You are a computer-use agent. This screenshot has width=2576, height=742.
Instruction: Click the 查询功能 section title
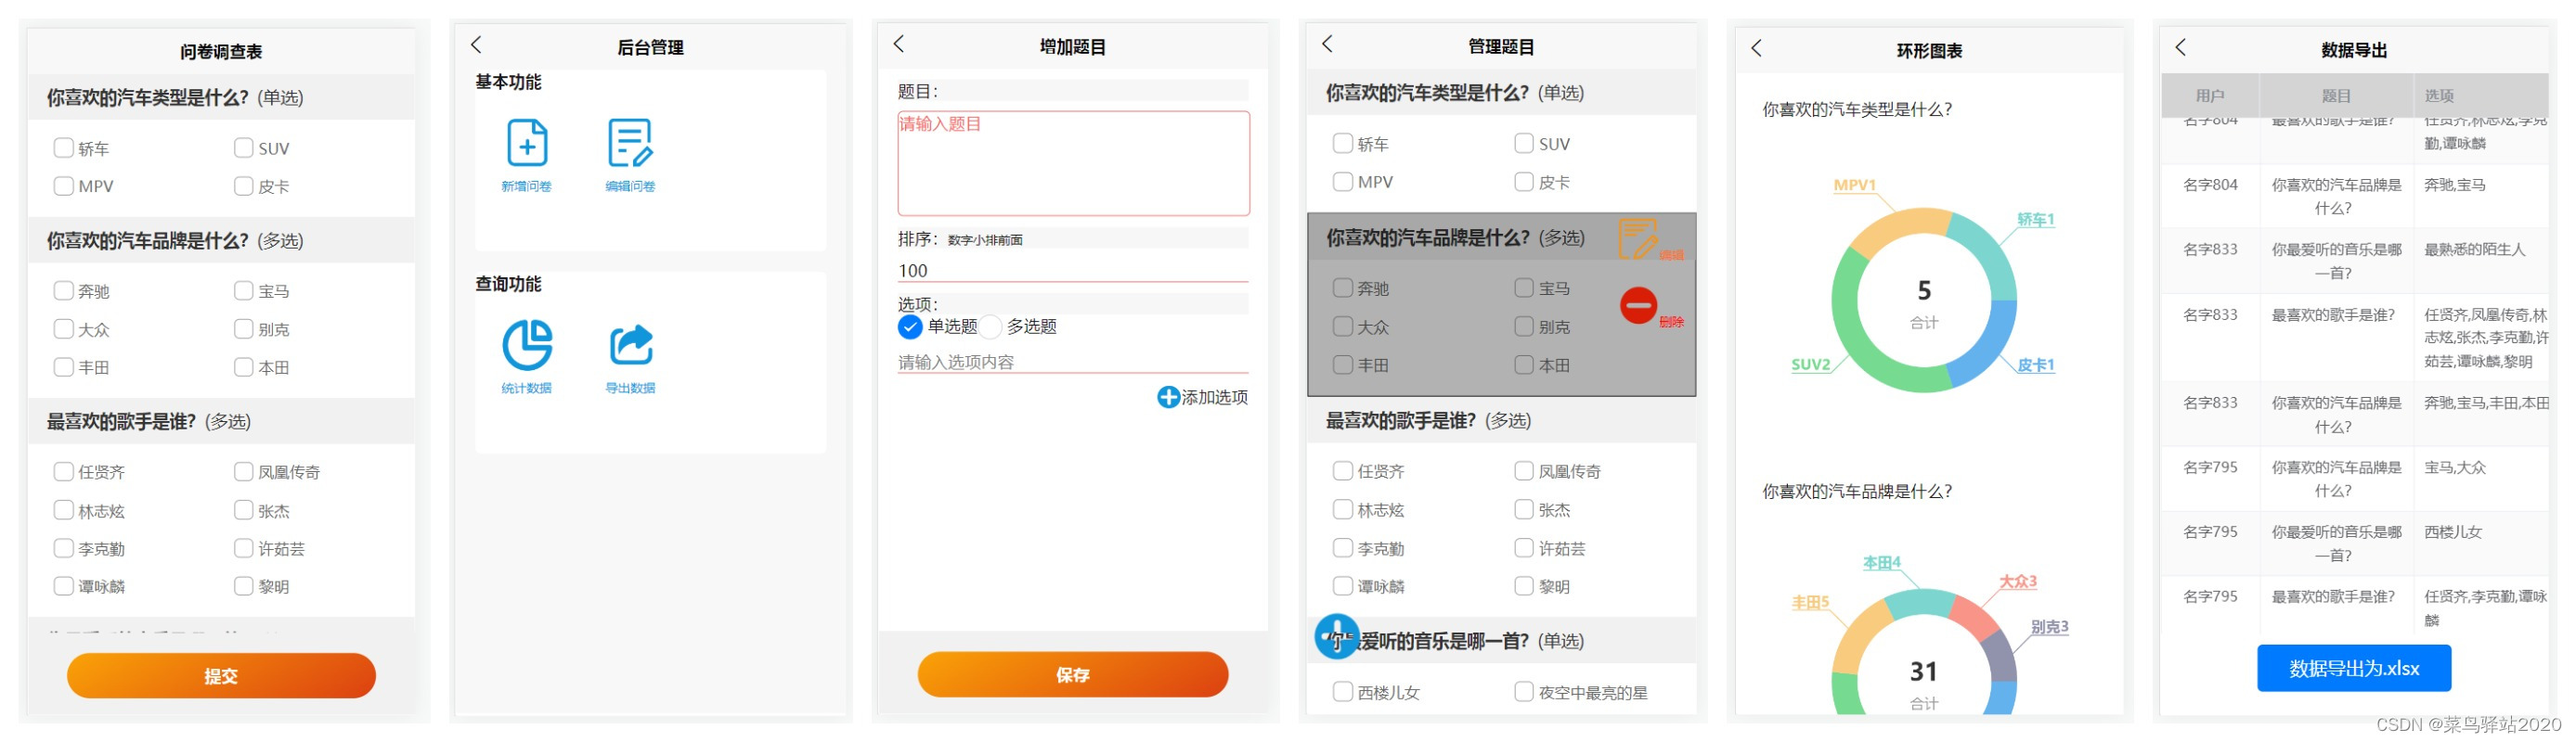pos(508,284)
